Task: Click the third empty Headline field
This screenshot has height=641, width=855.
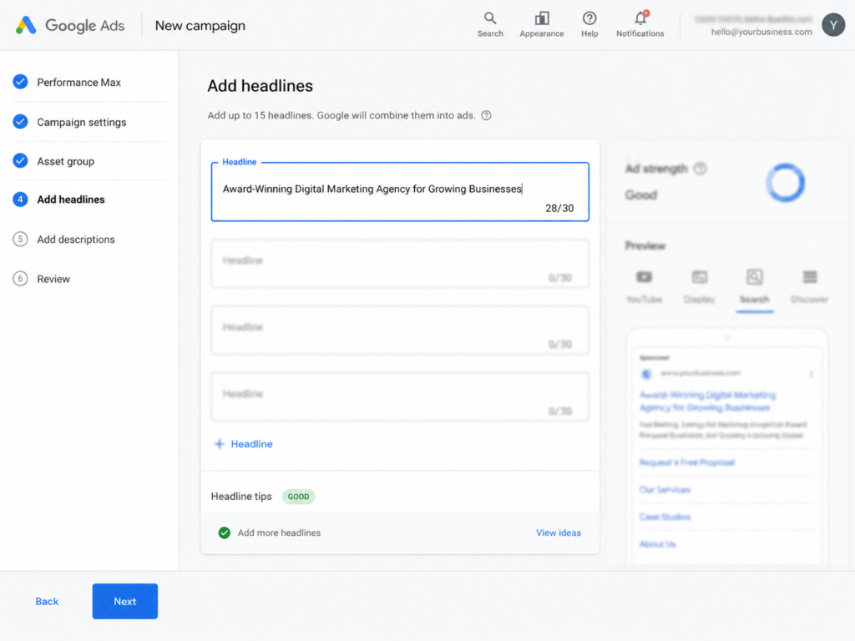Action: pyautogui.click(x=400, y=331)
